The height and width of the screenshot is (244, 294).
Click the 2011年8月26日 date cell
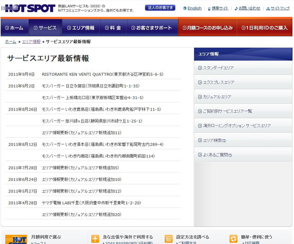click(x=23, y=110)
